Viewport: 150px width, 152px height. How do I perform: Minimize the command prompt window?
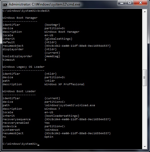click(x=122, y=3)
